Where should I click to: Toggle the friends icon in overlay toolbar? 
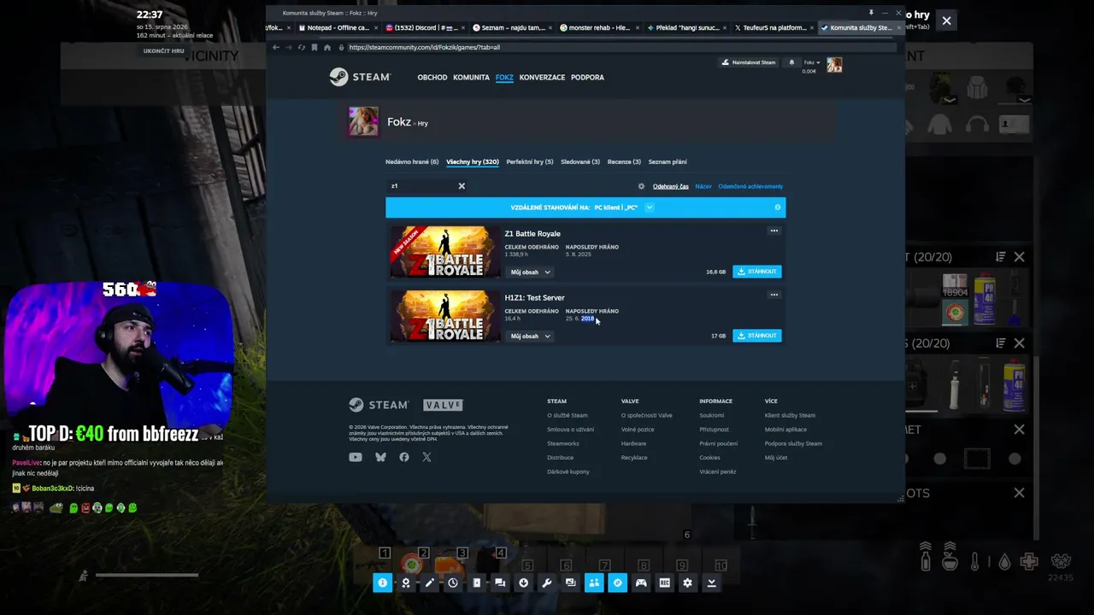tap(594, 583)
